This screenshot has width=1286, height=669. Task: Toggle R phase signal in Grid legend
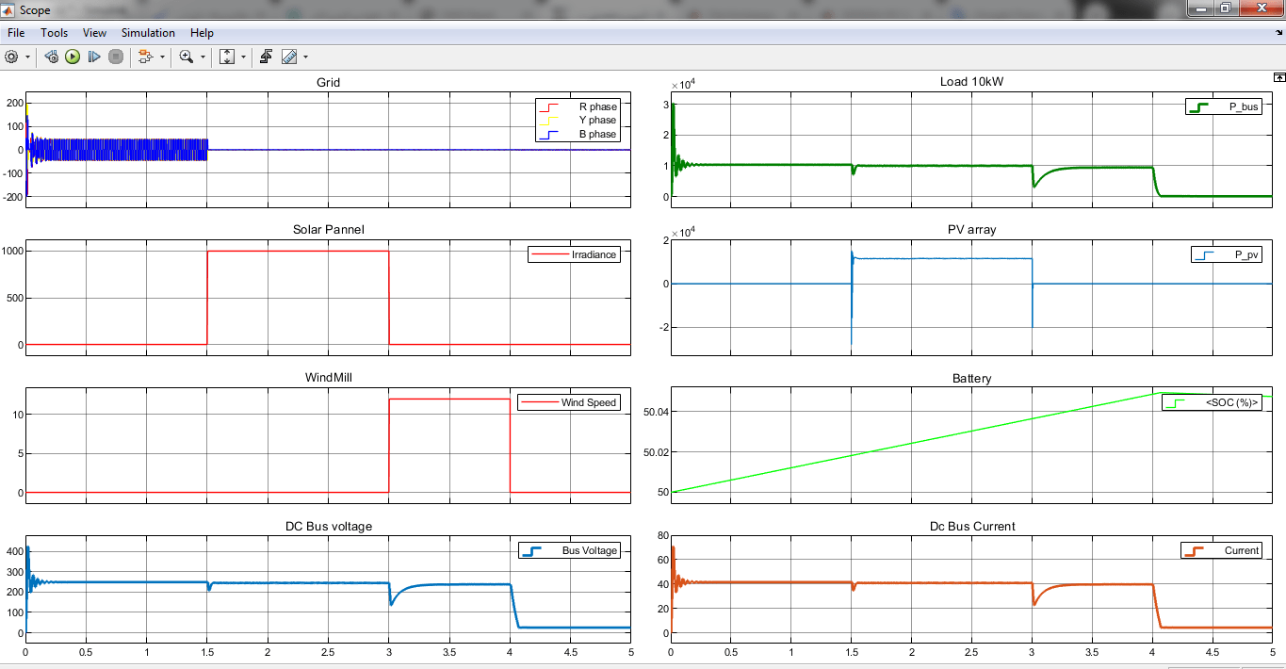point(597,106)
